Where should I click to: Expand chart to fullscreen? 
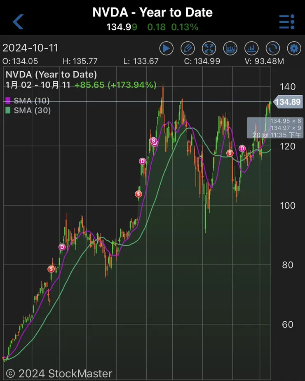[209, 48]
